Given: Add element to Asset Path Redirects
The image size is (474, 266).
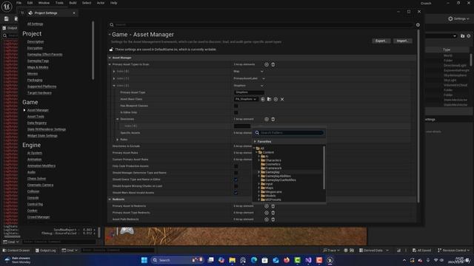Looking at the screenshot, I should [267, 219].
